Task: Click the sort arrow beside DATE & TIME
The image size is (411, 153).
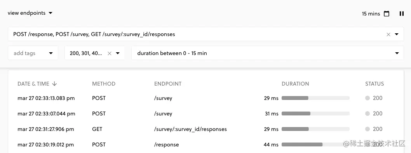Action: 54,84
